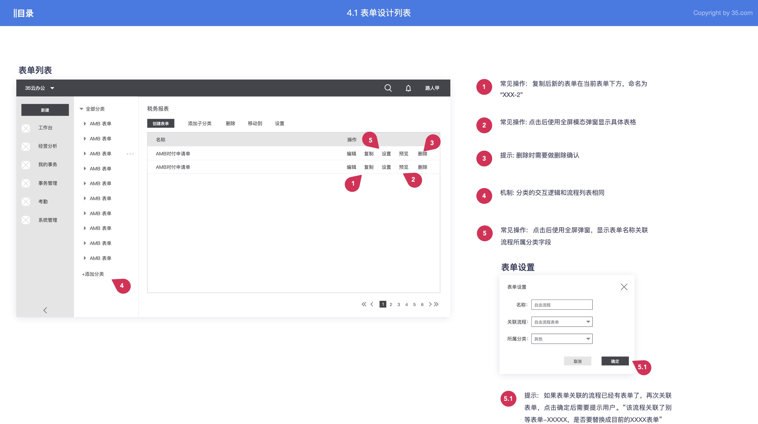This screenshot has width=758, height=424.
Task: Open 经营分析 in sidebar menu
Action: coord(48,146)
